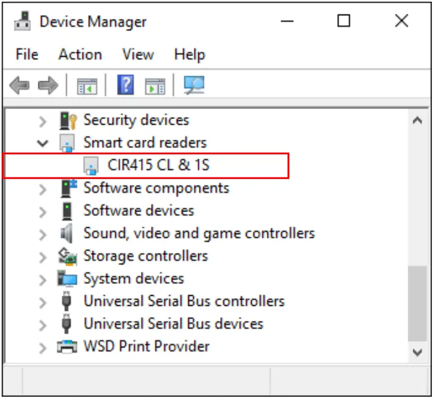Click the scan for hardware changes icon

click(194, 86)
